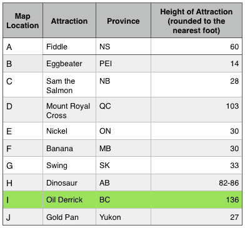
Task: Select the 82-86 height cell
Action: click(x=196, y=183)
